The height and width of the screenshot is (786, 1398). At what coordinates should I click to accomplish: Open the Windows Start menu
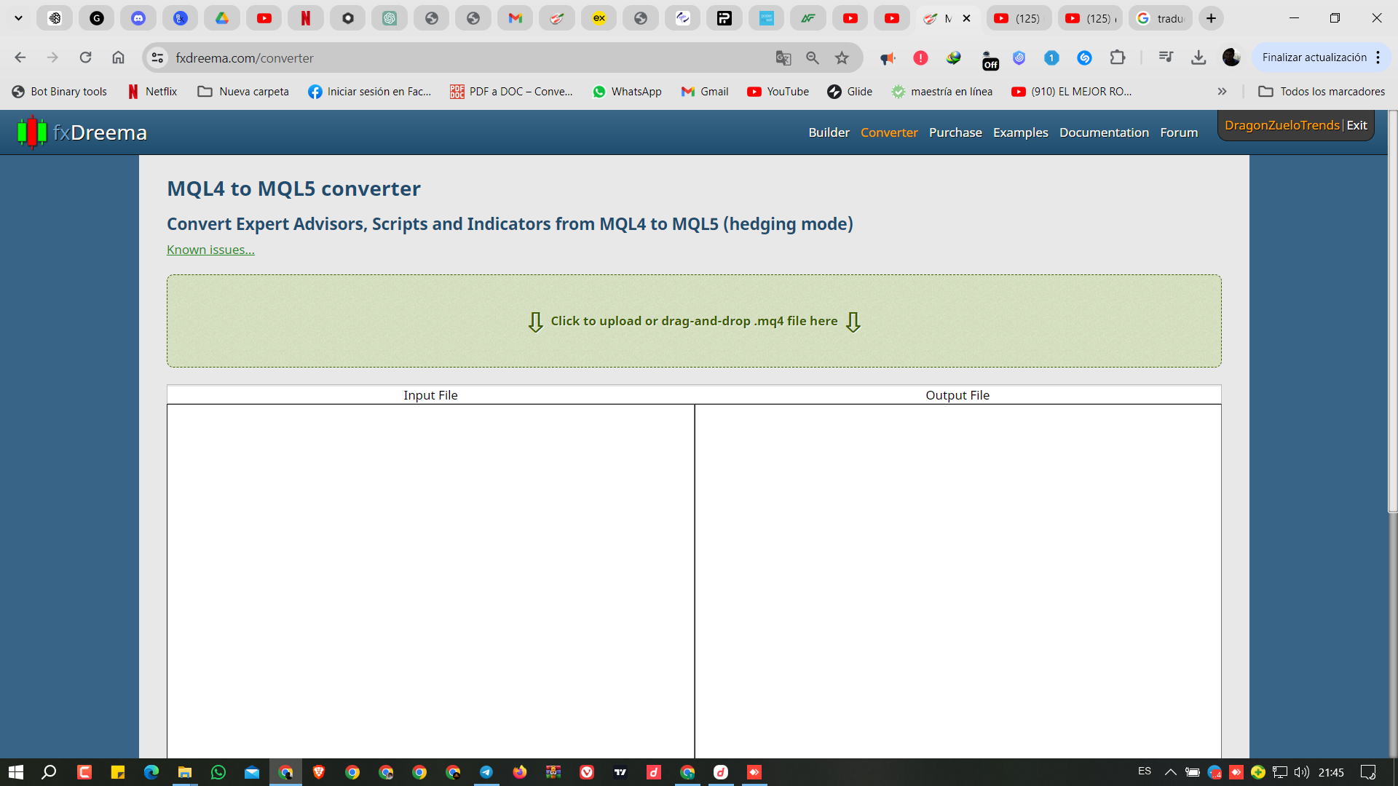coord(16,772)
